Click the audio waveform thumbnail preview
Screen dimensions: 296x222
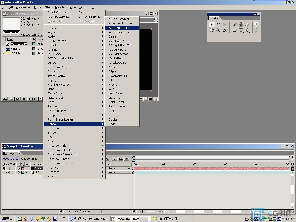[11, 25]
